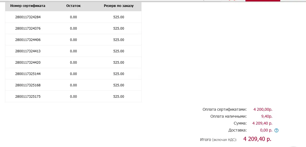Select certificate number 2800117325168
This screenshot has width=306, height=147.
28,85
